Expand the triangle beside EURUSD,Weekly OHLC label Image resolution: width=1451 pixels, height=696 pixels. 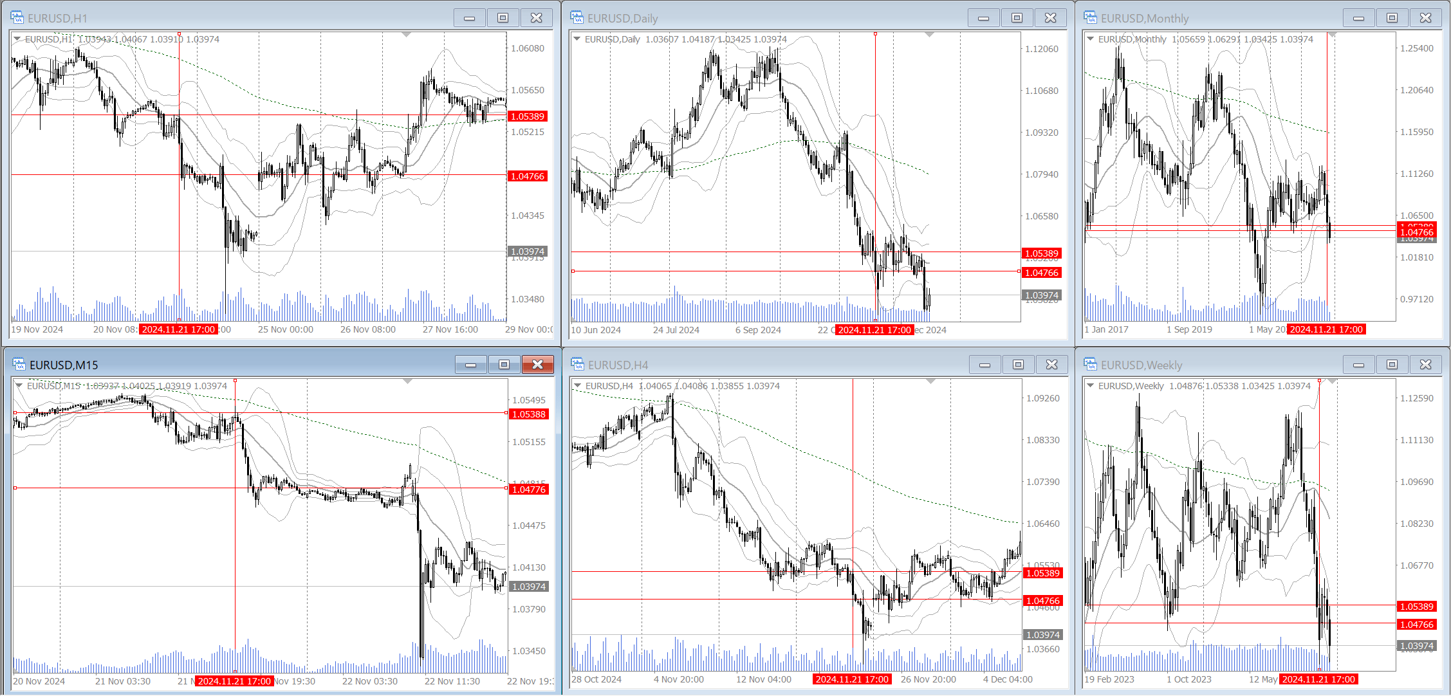tap(1091, 386)
